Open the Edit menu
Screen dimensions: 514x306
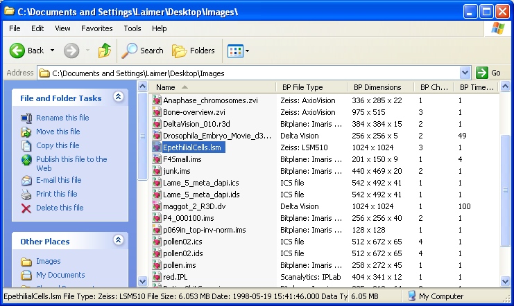point(37,28)
